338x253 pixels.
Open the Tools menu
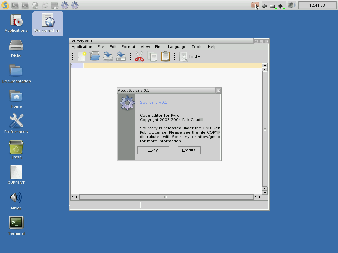(x=197, y=47)
